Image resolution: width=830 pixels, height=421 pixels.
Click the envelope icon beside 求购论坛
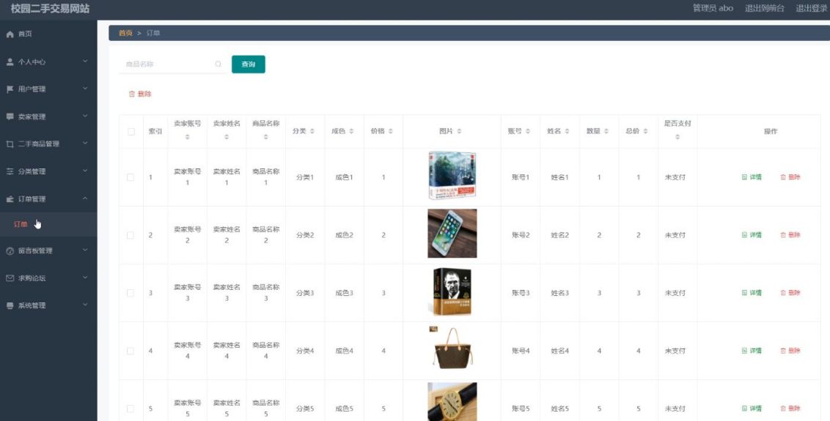tap(10, 278)
